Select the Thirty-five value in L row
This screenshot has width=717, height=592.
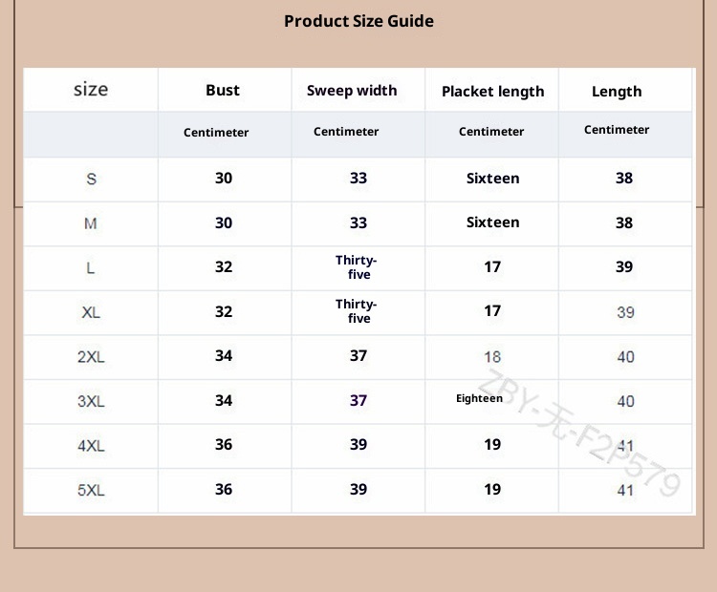[x=357, y=267]
